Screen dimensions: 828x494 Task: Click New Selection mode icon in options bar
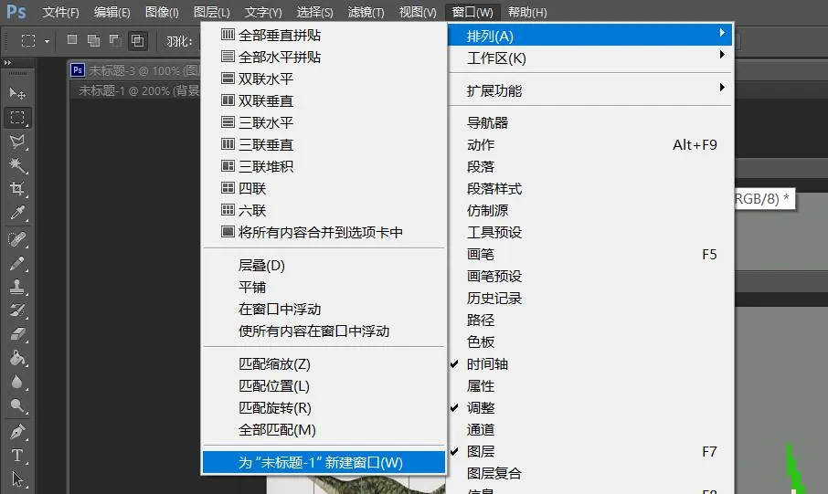point(72,39)
